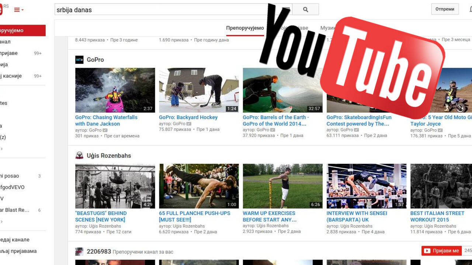Screen dimensions: 472x265
Task: Click the search magnifier button
Action: pyautogui.click(x=305, y=10)
